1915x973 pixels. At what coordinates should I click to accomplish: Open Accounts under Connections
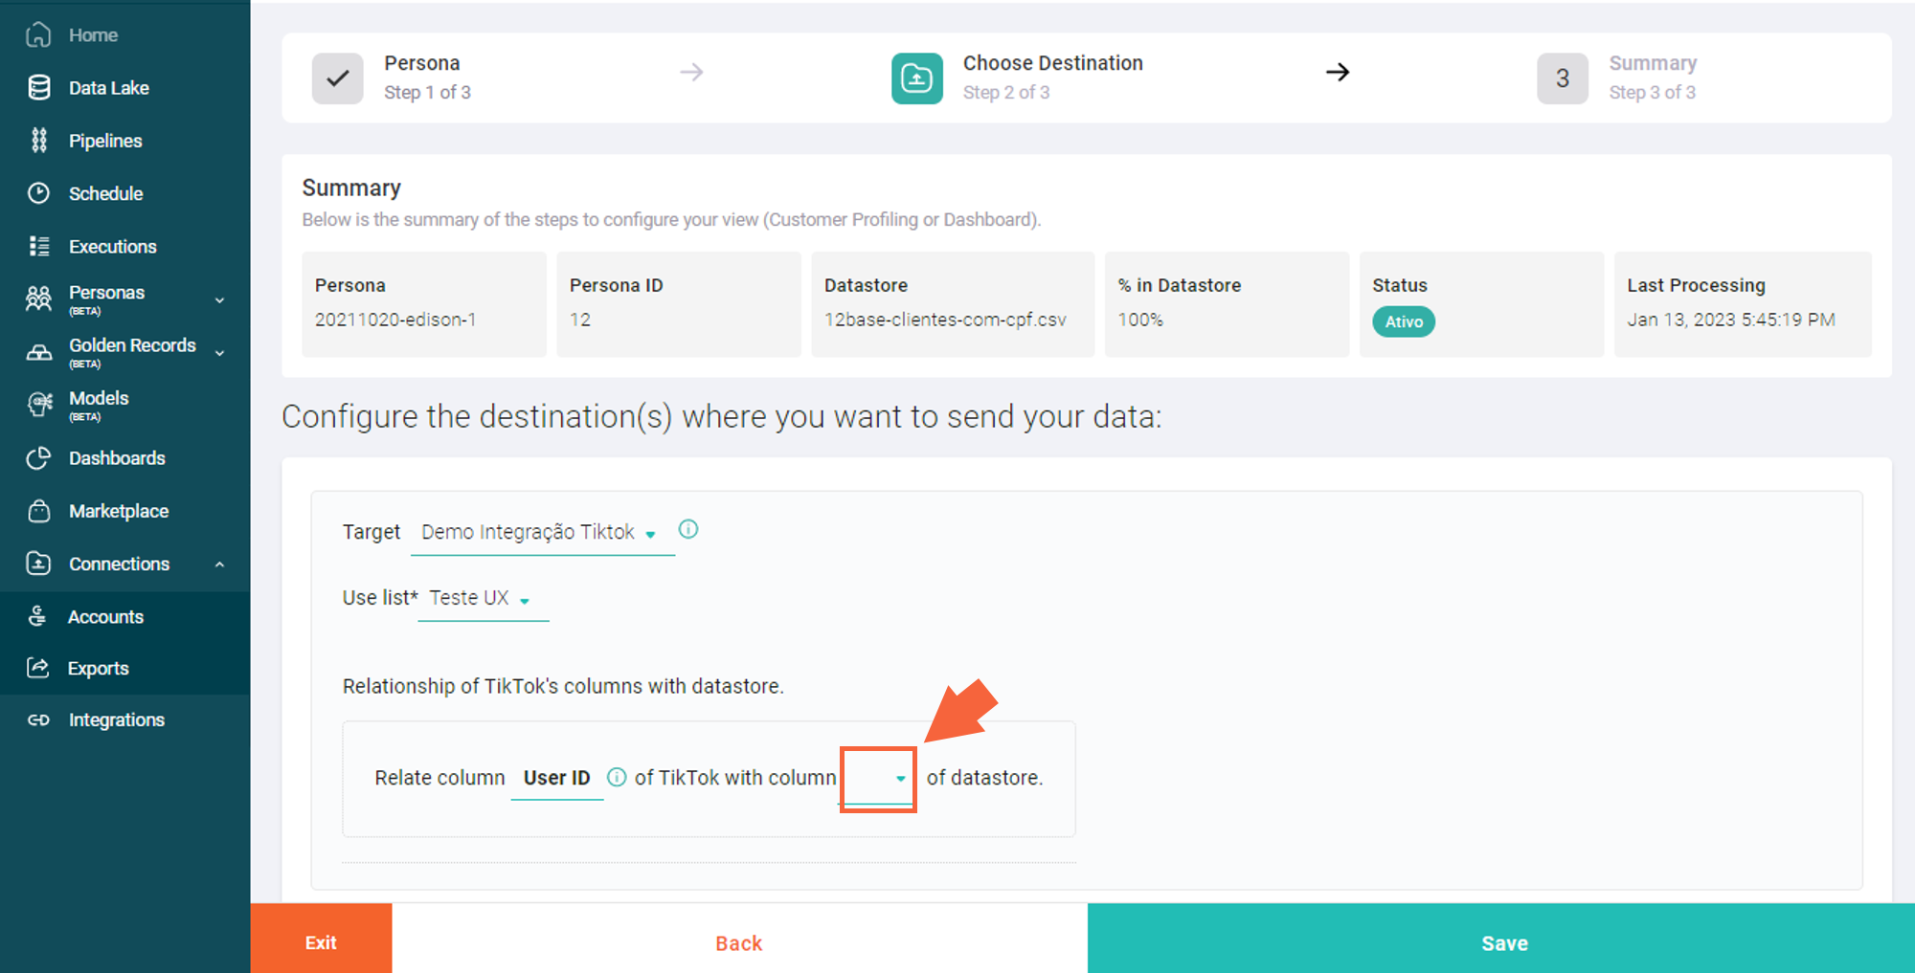pyautogui.click(x=105, y=617)
